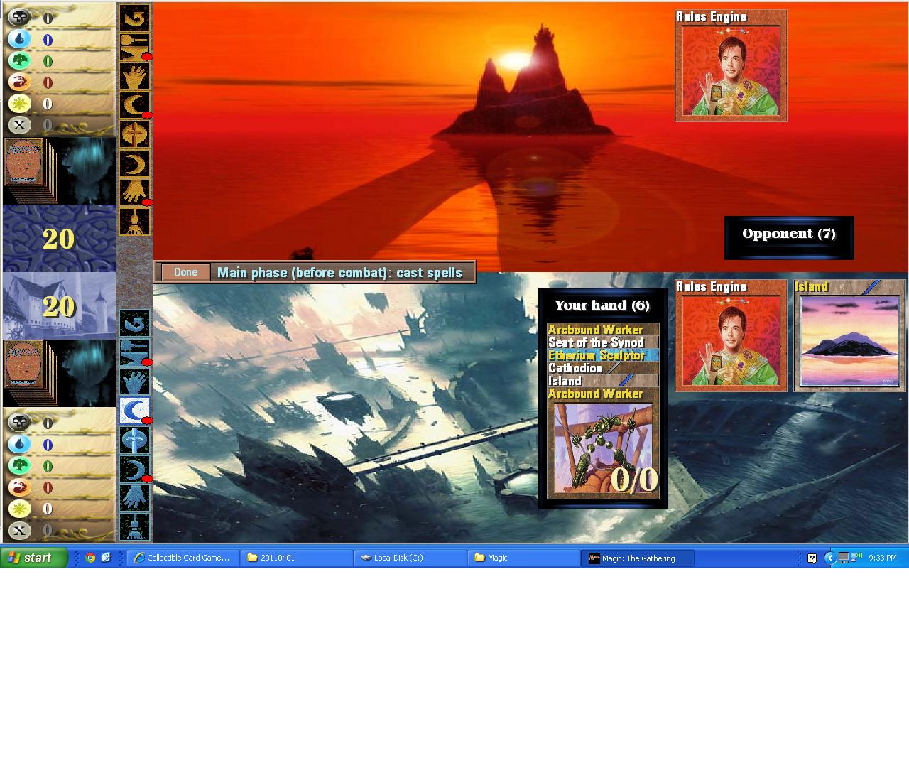Toggle the red stop marker on opponent's main phase
This screenshot has height=763, width=909.
tap(147, 115)
